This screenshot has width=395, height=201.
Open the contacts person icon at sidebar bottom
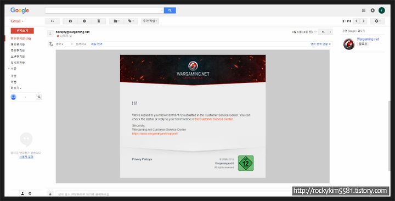point(22,193)
